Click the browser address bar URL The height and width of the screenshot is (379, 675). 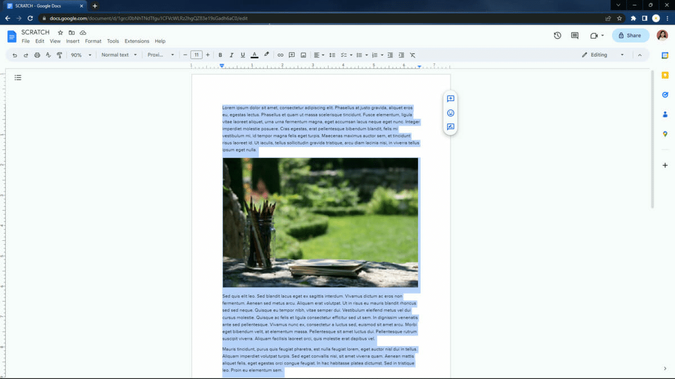click(148, 18)
